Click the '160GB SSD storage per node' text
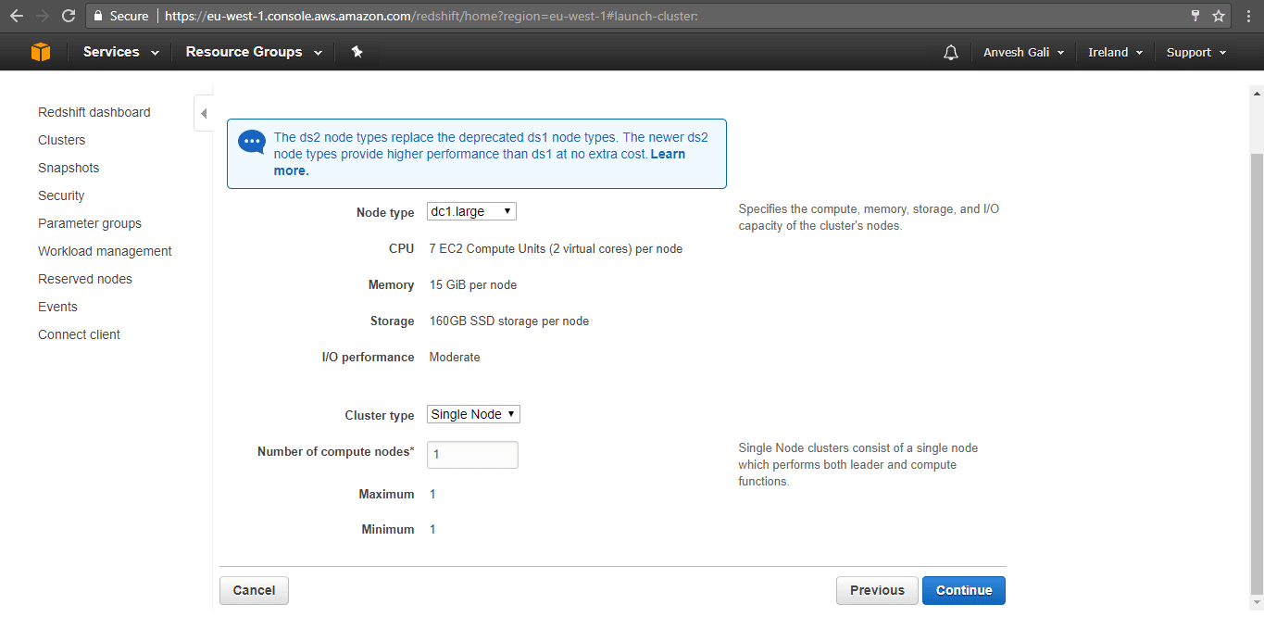This screenshot has width=1264, height=617. pos(509,321)
